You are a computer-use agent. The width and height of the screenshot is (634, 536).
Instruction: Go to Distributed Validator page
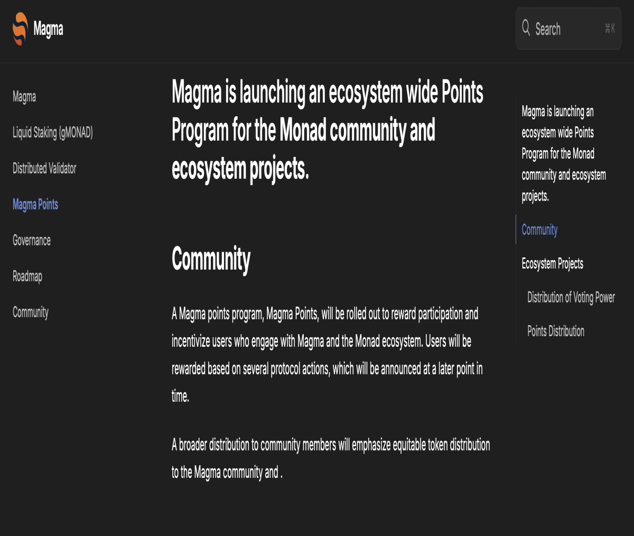[x=44, y=169]
